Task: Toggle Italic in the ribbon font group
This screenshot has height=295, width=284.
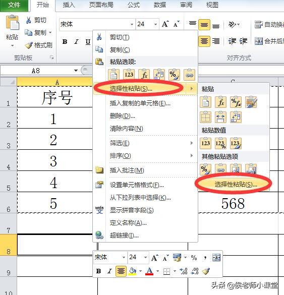Action: (x=76, y=41)
